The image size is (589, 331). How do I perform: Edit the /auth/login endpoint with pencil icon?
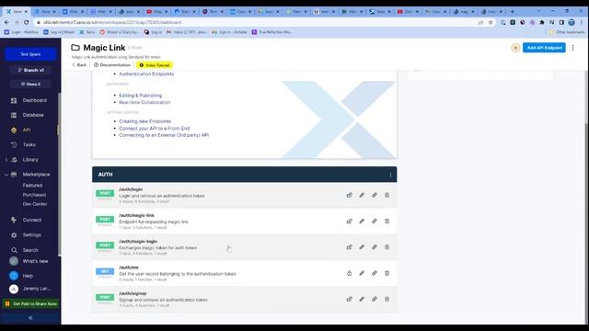[x=362, y=195]
